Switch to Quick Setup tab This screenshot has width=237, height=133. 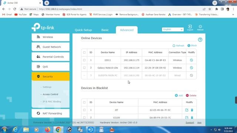tap(83, 30)
